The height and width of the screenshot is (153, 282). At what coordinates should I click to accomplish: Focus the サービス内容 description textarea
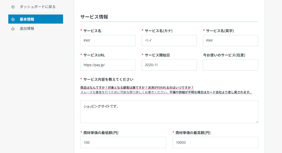pos(169,112)
